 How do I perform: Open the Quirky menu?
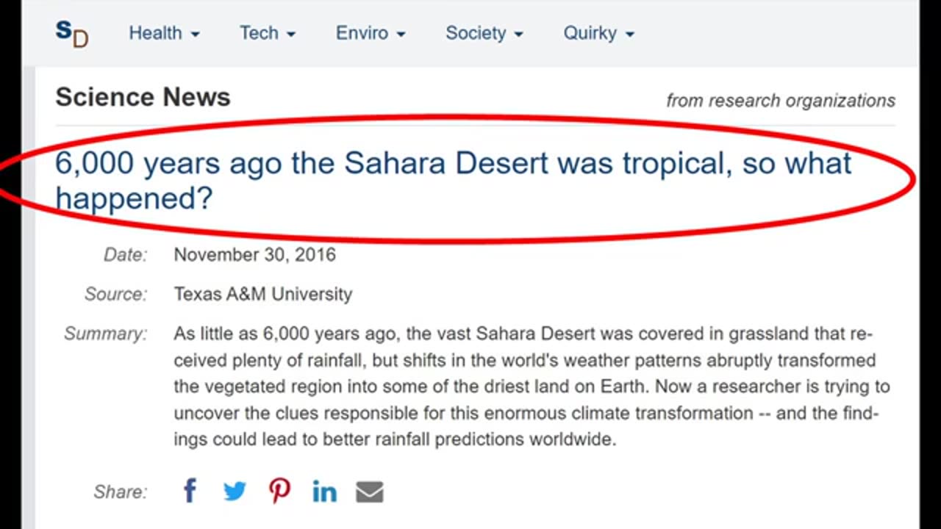coord(598,33)
